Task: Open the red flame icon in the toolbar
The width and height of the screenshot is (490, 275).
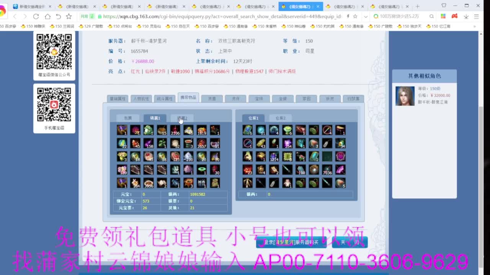Action: [x=454, y=17]
